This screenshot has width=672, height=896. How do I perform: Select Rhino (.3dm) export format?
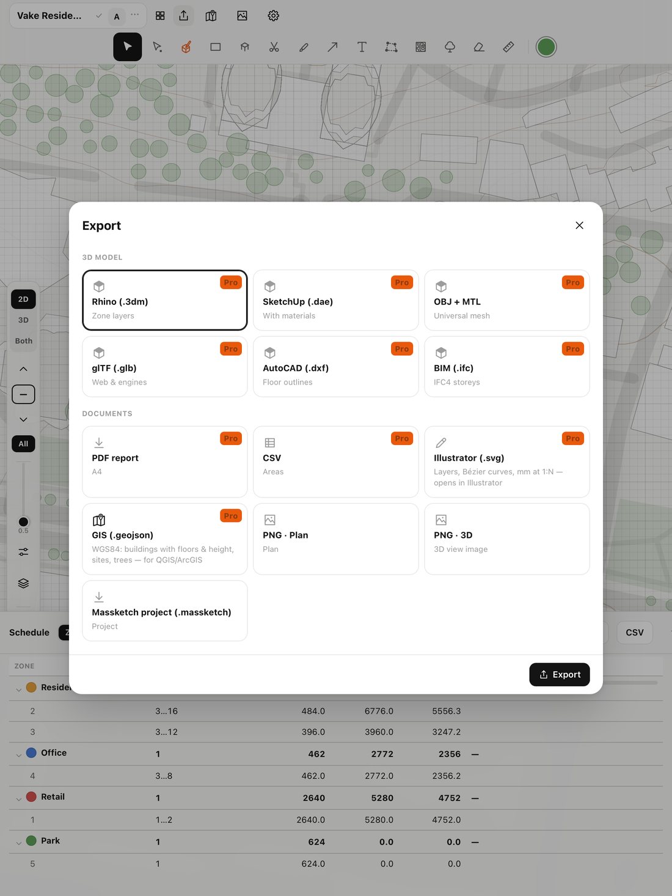click(165, 300)
